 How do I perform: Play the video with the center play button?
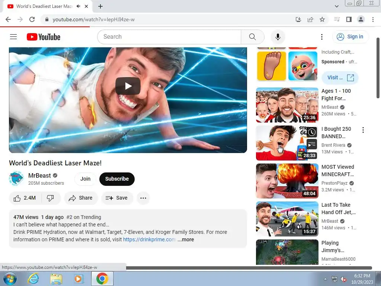128,86
